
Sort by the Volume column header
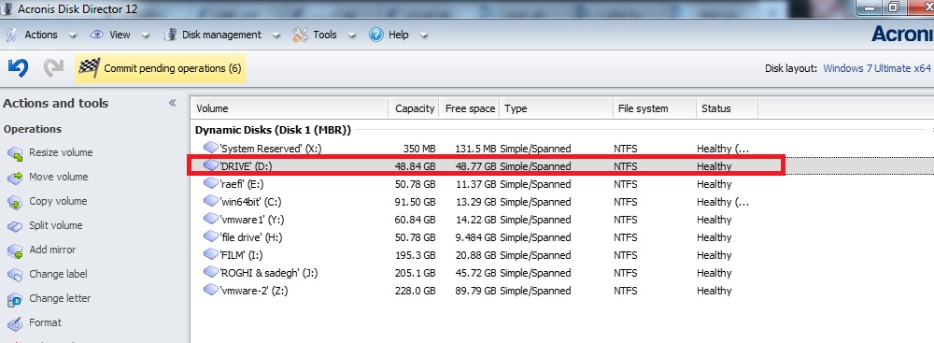(x=290, y=108)
